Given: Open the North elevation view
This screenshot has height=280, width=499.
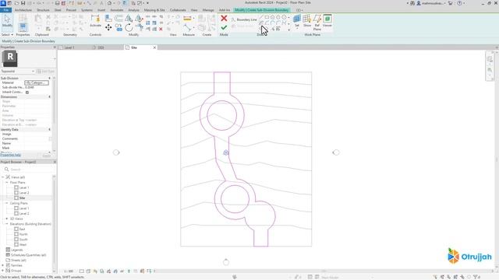Looking at the screenshot, I should (x=23, y=234).
